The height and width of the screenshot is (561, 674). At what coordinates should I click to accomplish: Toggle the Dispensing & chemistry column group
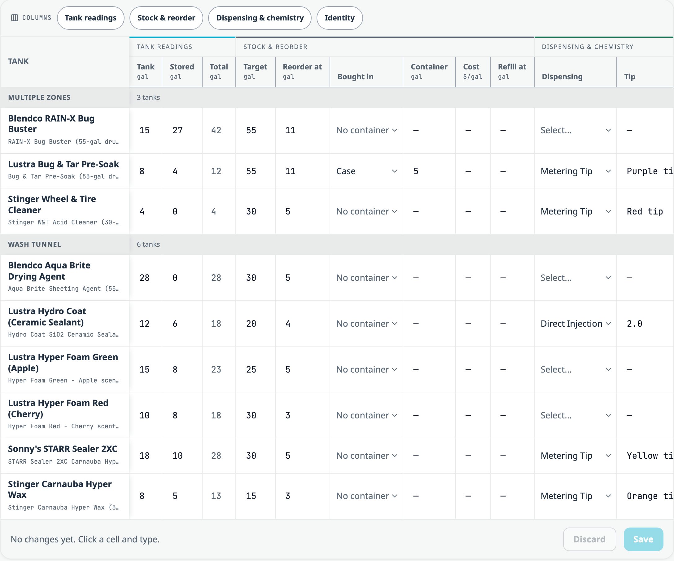click(260, 18)
